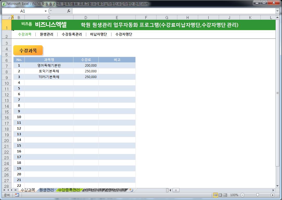The width and height of the screenshot is (282, 200).
Task: Click cell containing 영어독해기본반
Action: pyautogui.click(x=49, y=66)
